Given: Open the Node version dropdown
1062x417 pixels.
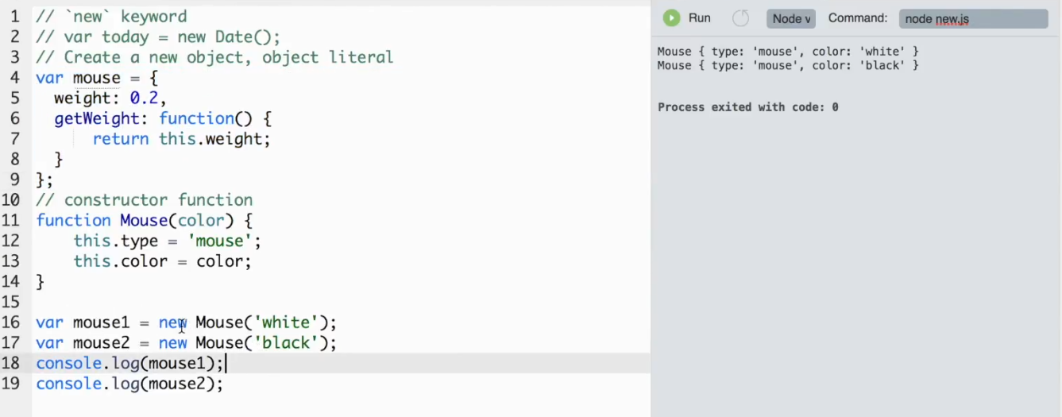Looking at the screenshot, I should (x=791, y=18).
